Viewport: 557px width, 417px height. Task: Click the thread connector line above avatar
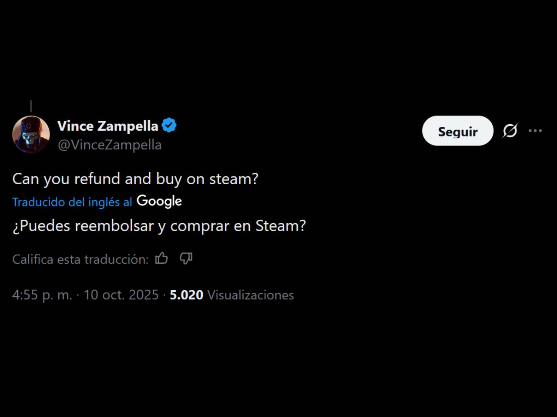31,106
